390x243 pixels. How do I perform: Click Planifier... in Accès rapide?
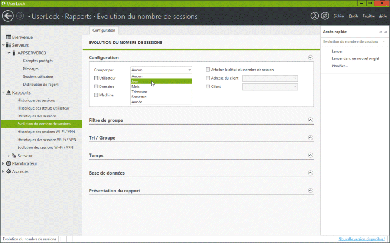(339, 66)
